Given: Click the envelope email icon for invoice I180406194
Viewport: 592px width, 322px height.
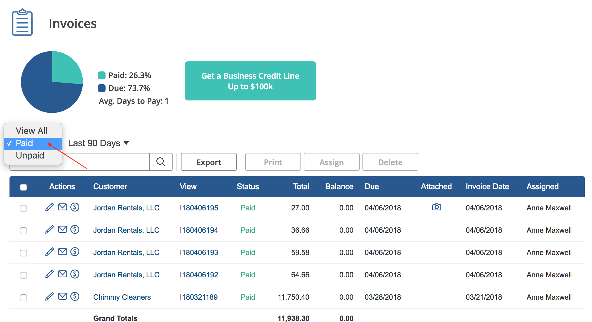Looking at the screenshot, I should click(62, 229).
